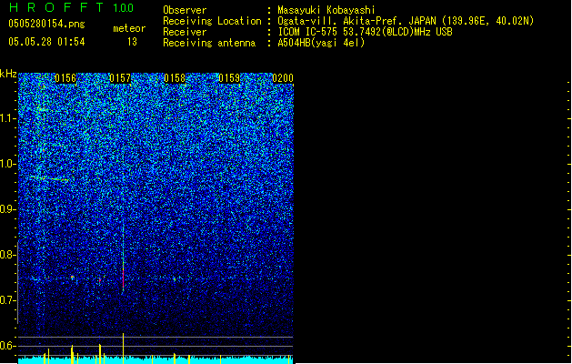Click the Receiving antenna label
This screenshot has height=364, width=572.
coord(209,43)
